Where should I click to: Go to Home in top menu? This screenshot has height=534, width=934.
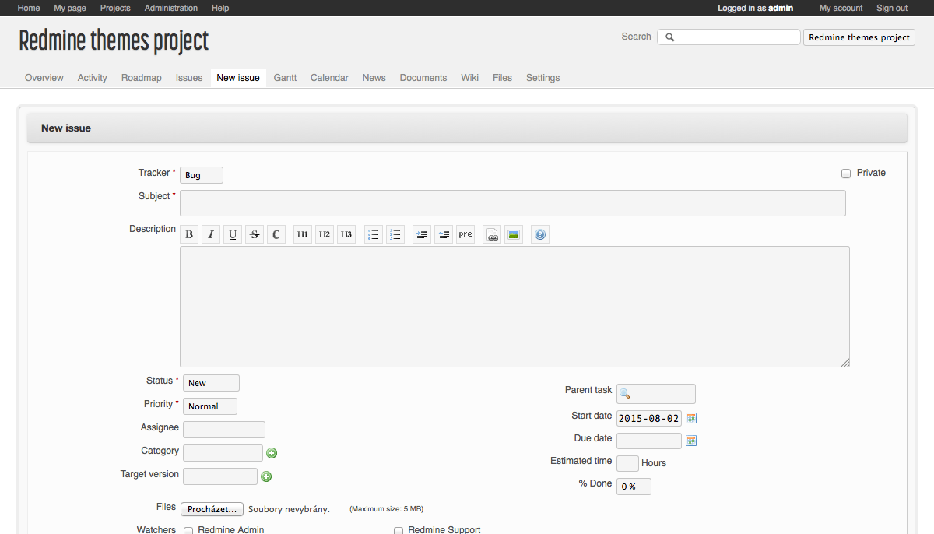[29, 8]
